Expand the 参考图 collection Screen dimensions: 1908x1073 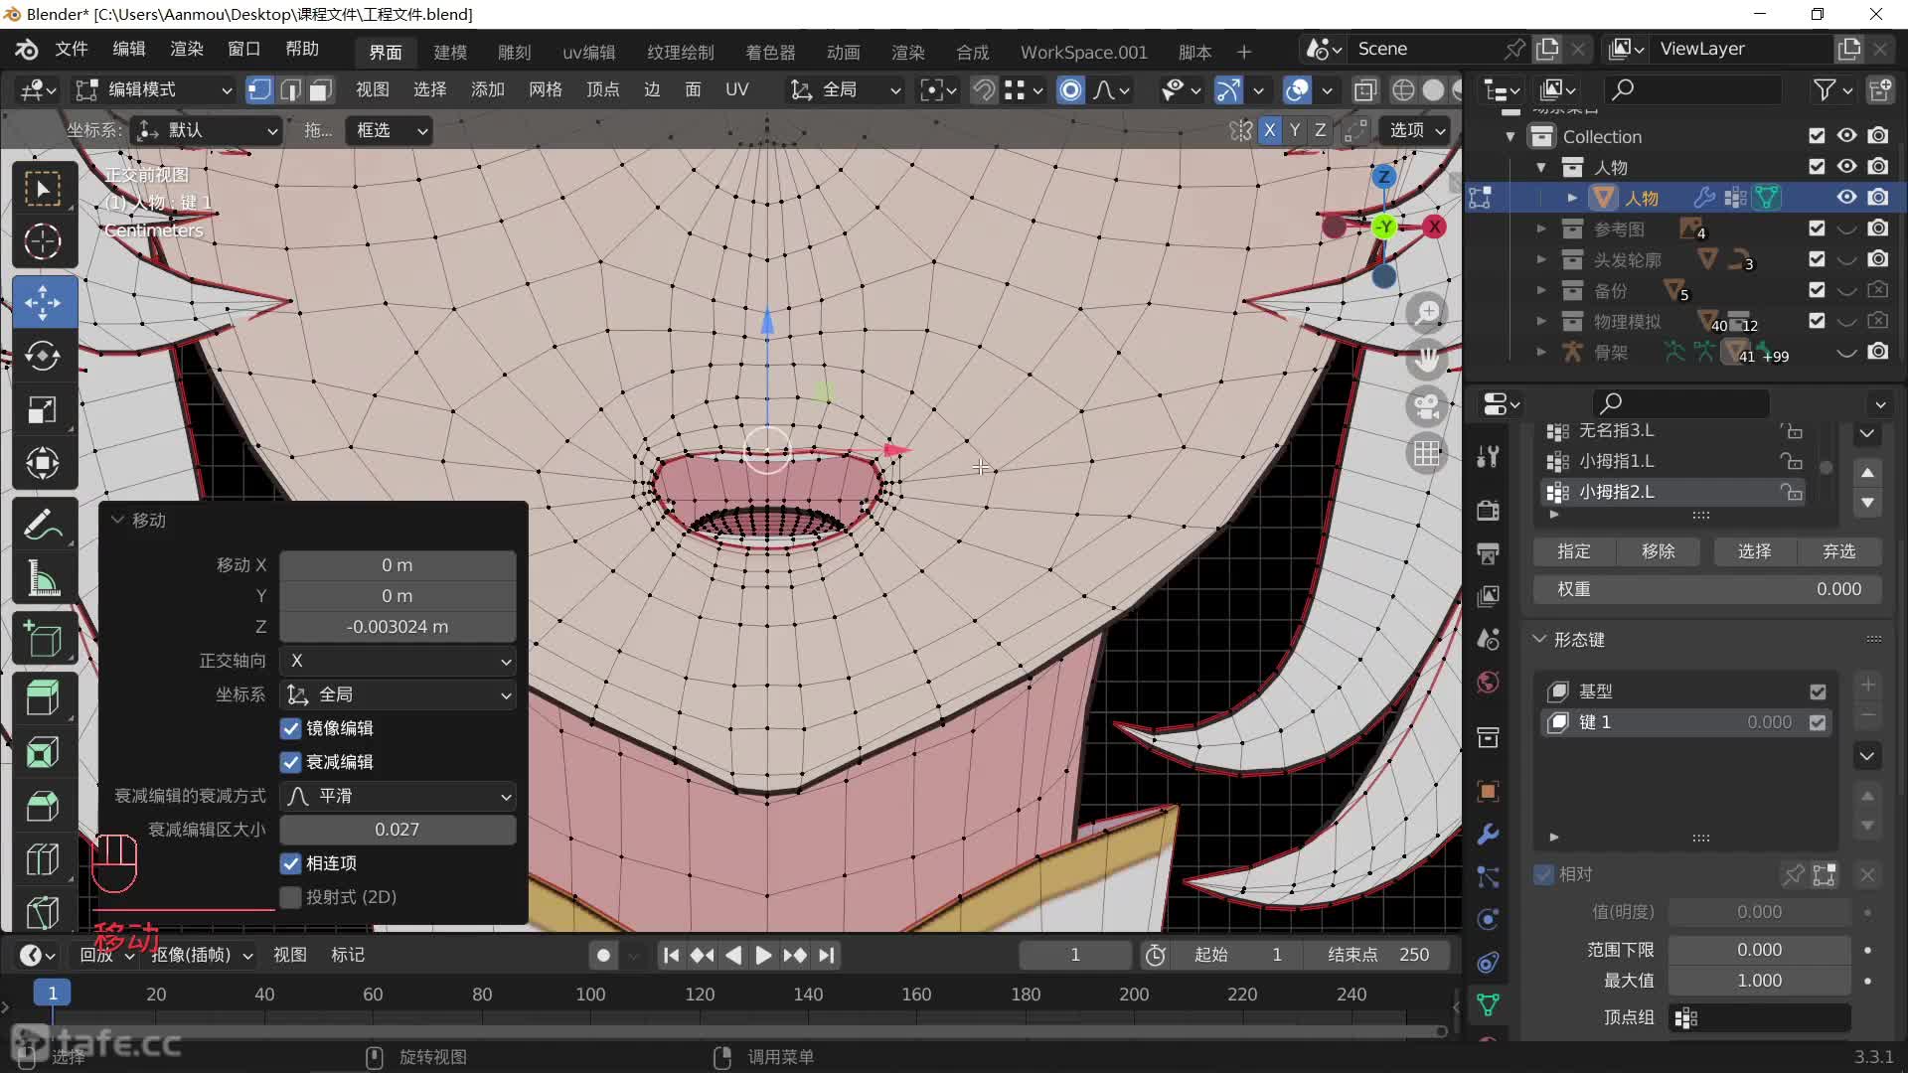click(1541, 229)
